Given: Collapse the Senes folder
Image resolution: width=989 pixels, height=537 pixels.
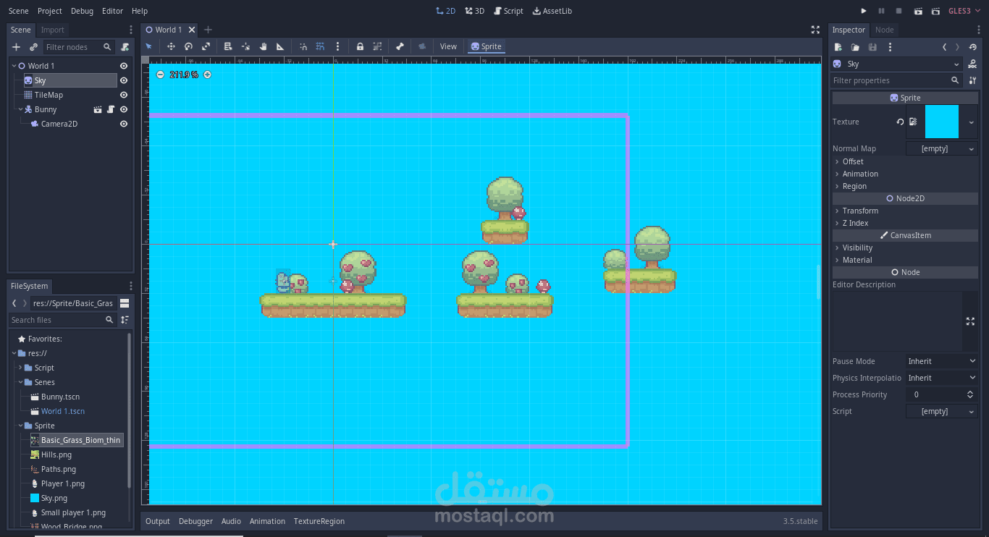Looking at the screenshot, I should pos(20,382).
